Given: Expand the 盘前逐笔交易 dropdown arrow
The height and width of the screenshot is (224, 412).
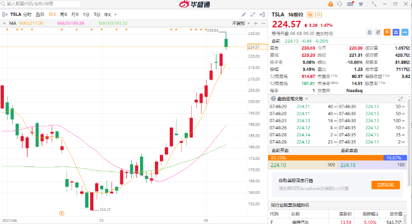Looking at the screenshot, I should click(x=307, y=99).
